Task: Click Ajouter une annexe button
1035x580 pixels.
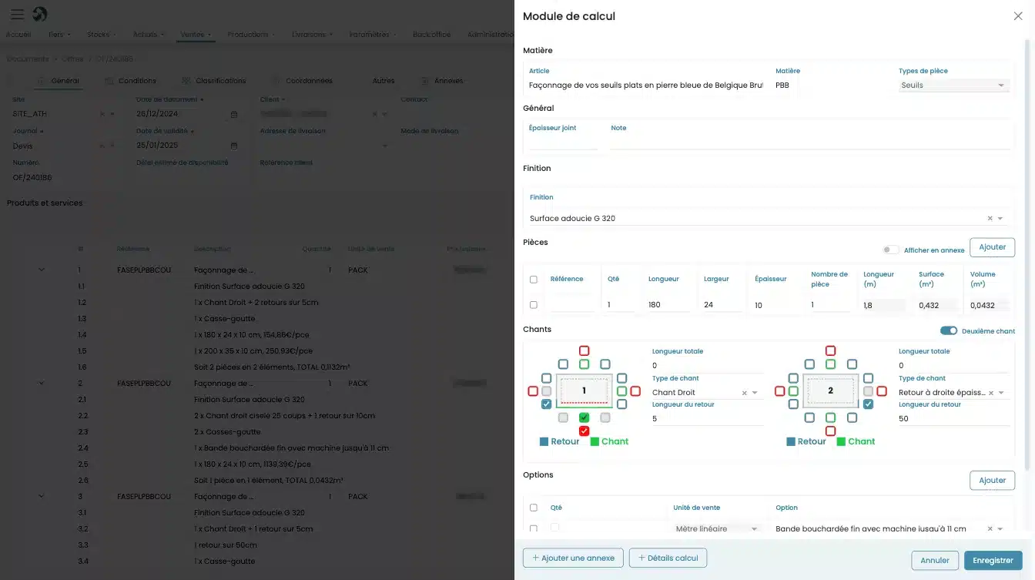Action: pos(572,558)
